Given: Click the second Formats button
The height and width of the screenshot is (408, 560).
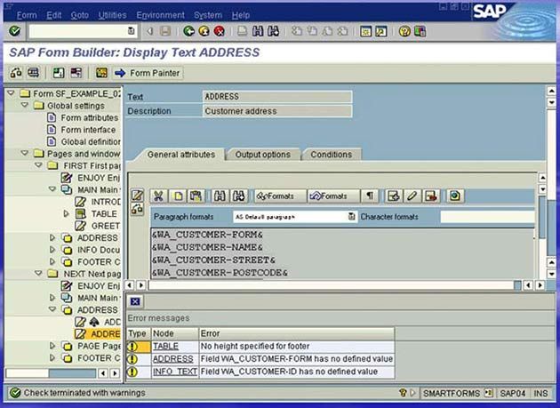Looking at the screenshot, I should 333,196.
